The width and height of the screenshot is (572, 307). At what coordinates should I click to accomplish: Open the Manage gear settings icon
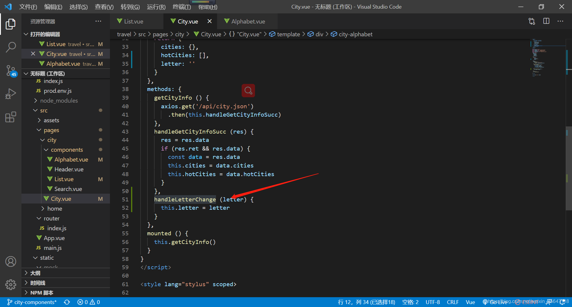tap(11, 285)
